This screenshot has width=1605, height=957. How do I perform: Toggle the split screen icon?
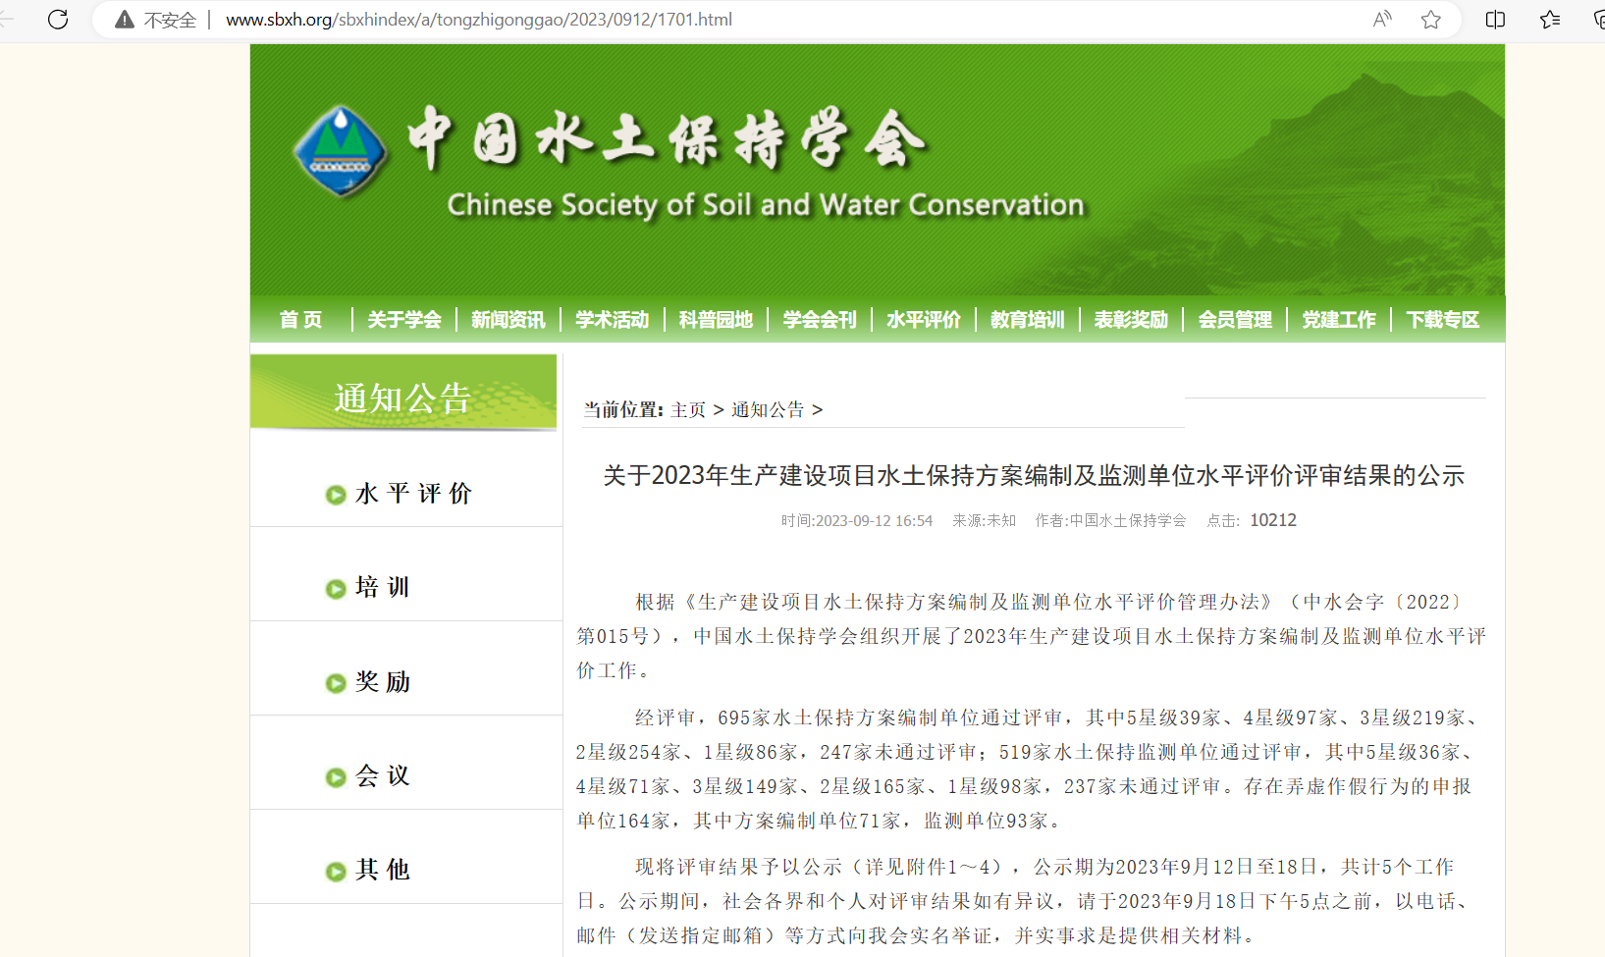coord(1495,20)
